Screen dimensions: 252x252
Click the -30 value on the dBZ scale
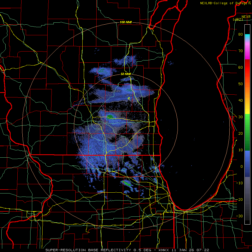(x=239, y=216)
